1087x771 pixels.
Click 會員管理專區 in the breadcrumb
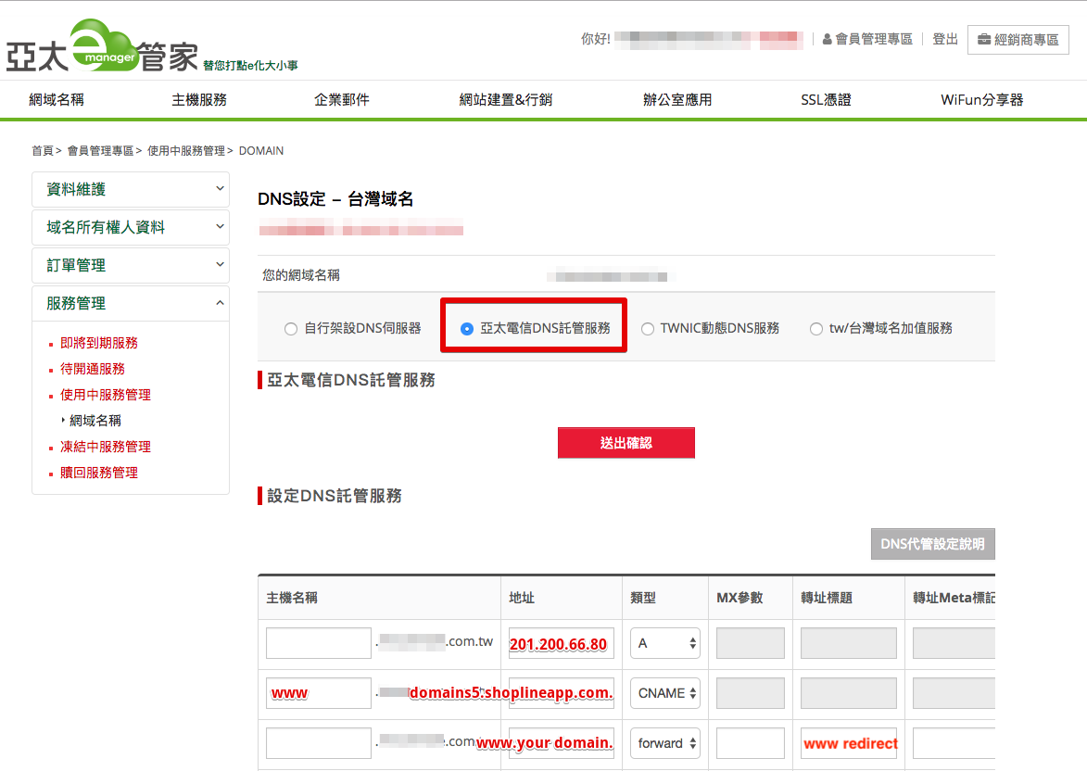point(100,151)
